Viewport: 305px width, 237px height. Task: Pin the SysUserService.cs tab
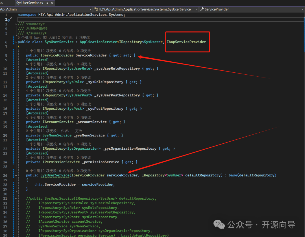tap(47, 3)
